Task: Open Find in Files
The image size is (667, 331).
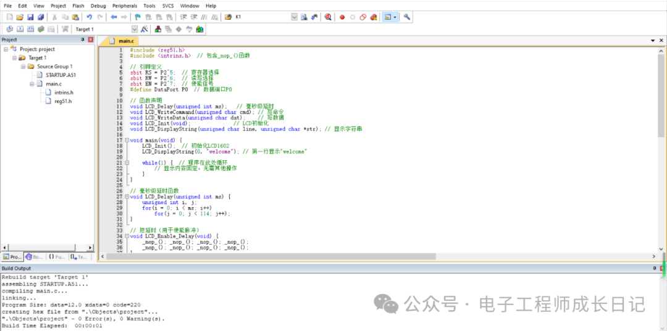Action: (228, 17)
